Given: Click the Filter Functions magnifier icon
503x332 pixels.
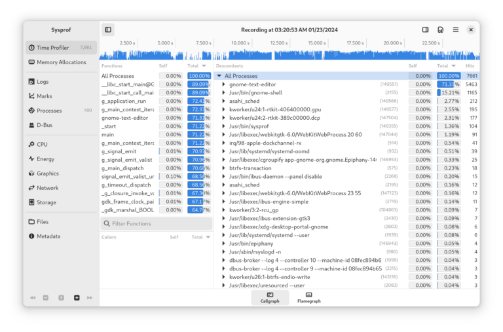Looking at the screenshot, I should point(107,223).
